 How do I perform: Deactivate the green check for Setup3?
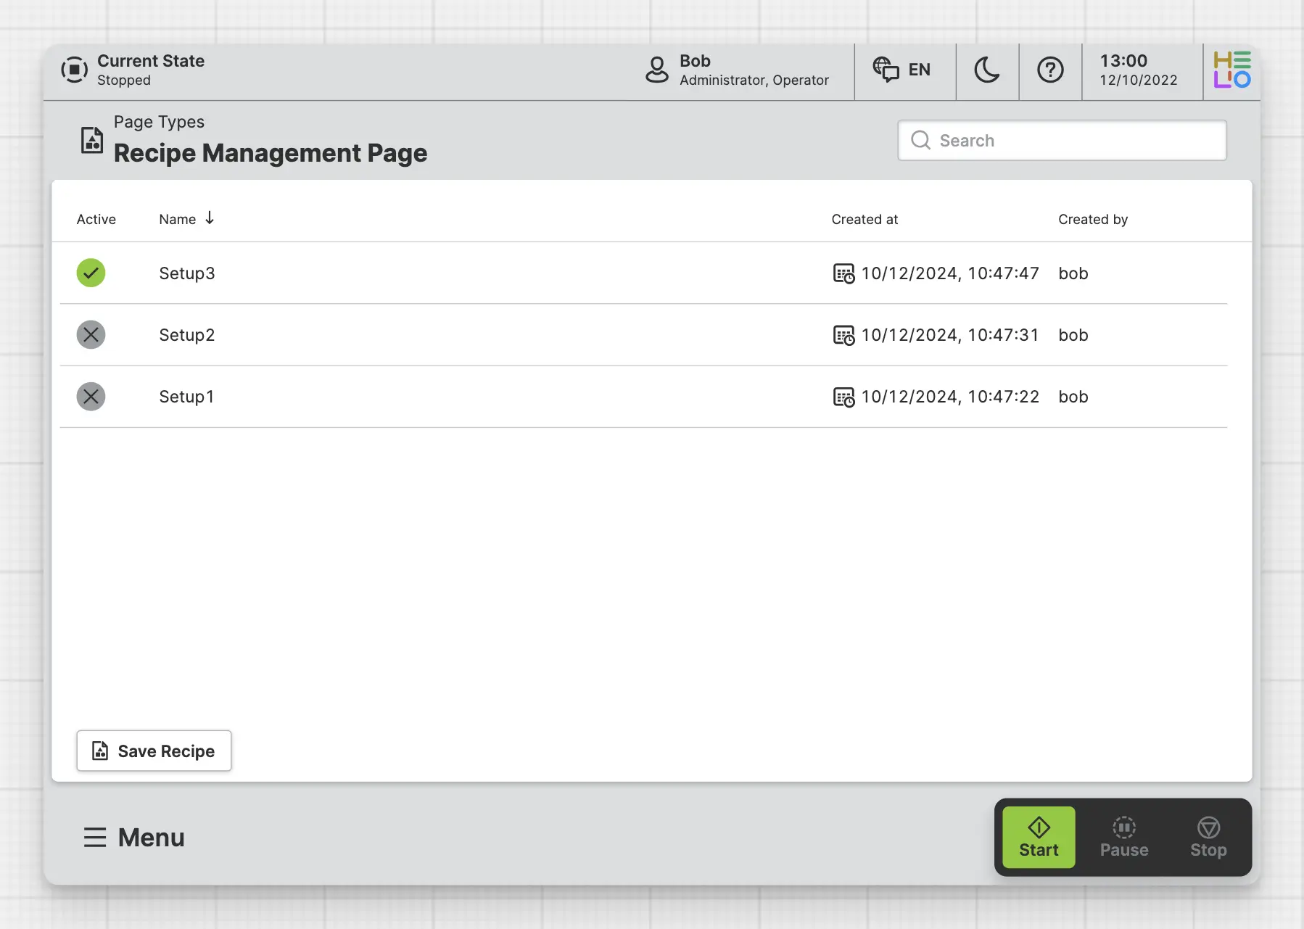point(91,273)
